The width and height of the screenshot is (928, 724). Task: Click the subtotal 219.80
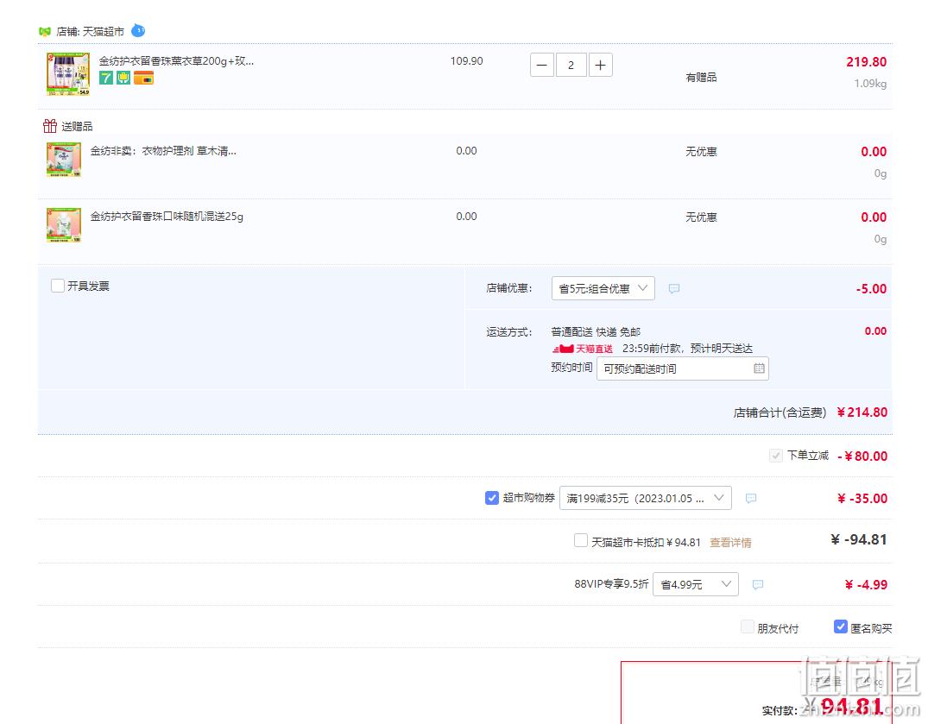[x=867, y=62]
